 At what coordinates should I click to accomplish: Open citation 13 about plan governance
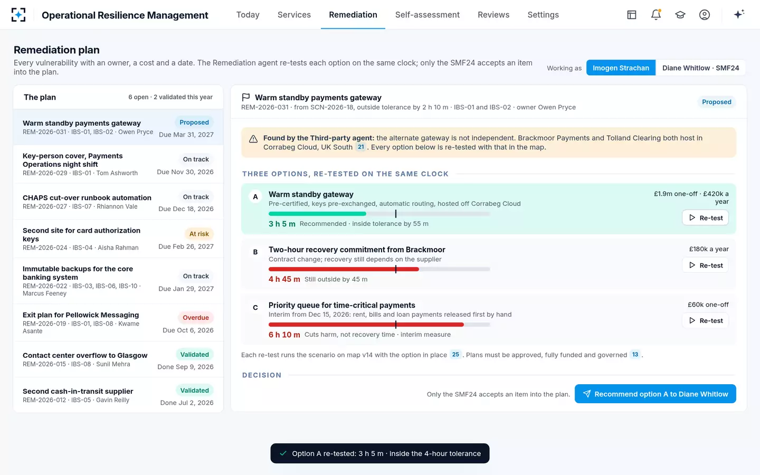635,355
